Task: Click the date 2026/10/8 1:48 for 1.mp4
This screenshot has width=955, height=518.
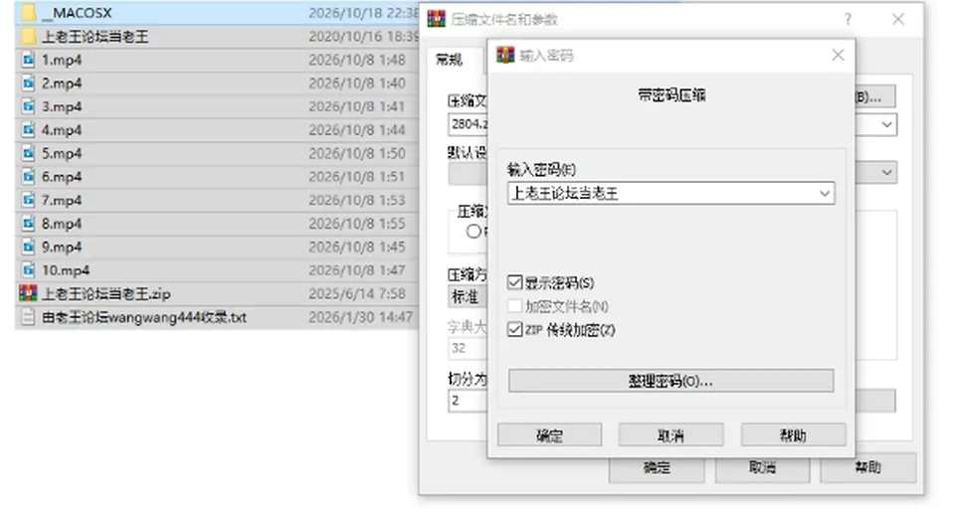Action: 357,60
